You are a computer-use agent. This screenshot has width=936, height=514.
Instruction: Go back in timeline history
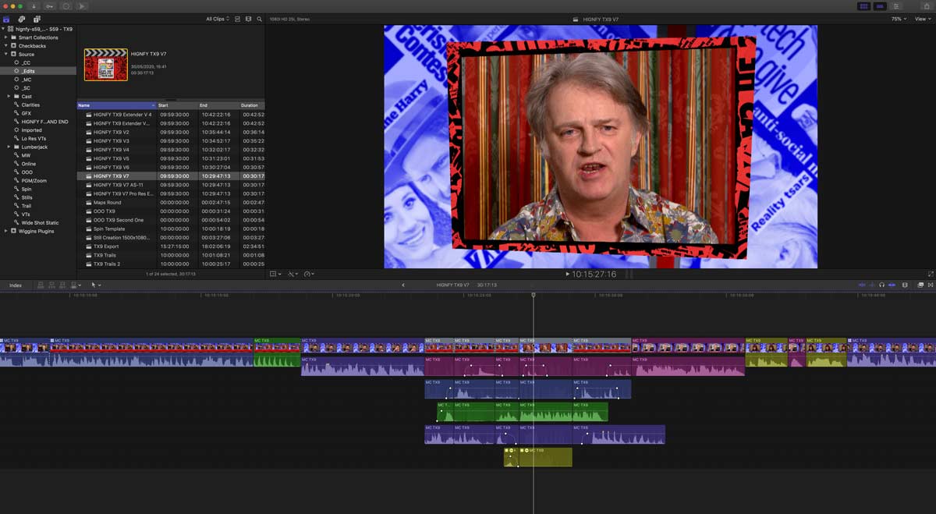pos(403,285)
